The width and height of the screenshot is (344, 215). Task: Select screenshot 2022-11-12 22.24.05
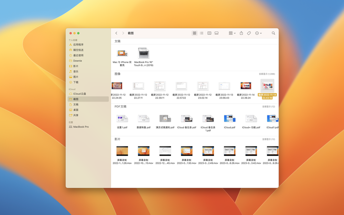[117, 89]
